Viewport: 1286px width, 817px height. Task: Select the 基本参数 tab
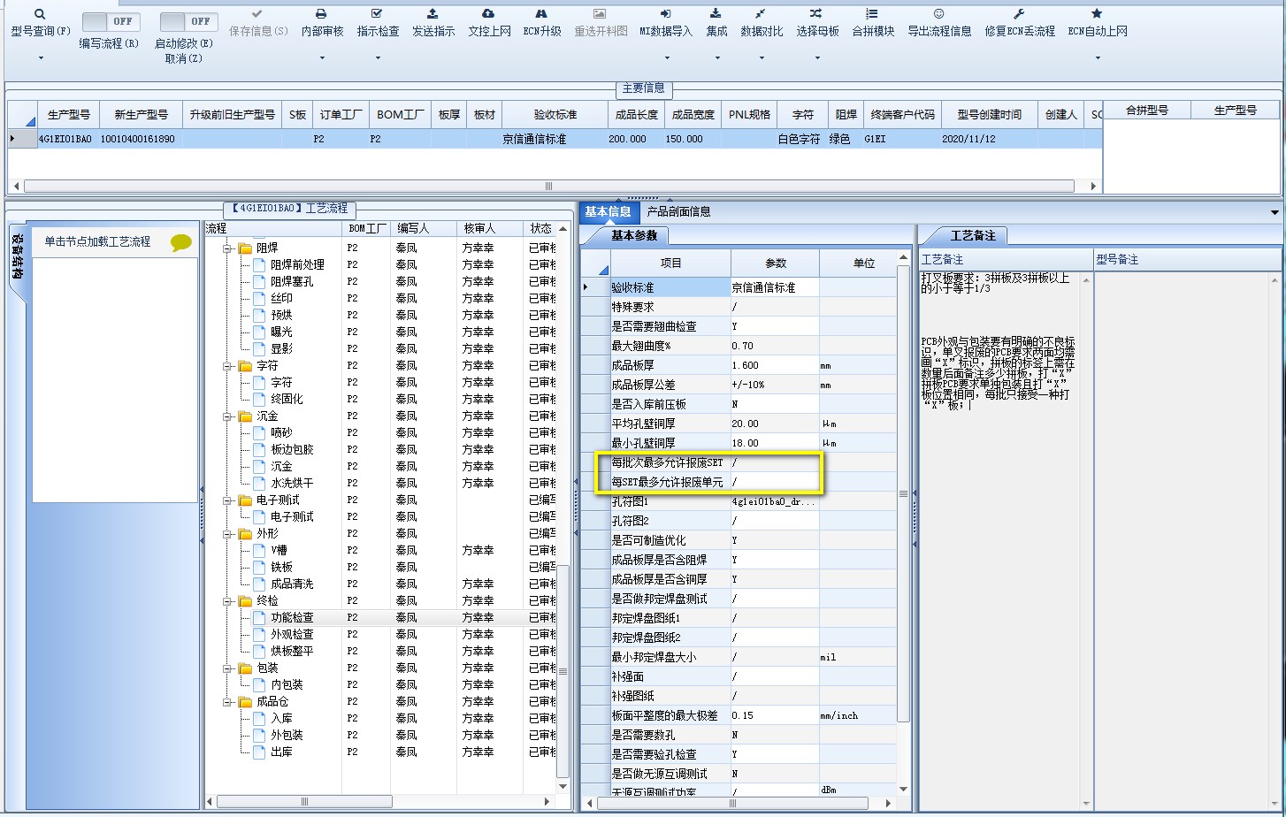(634, 235)
